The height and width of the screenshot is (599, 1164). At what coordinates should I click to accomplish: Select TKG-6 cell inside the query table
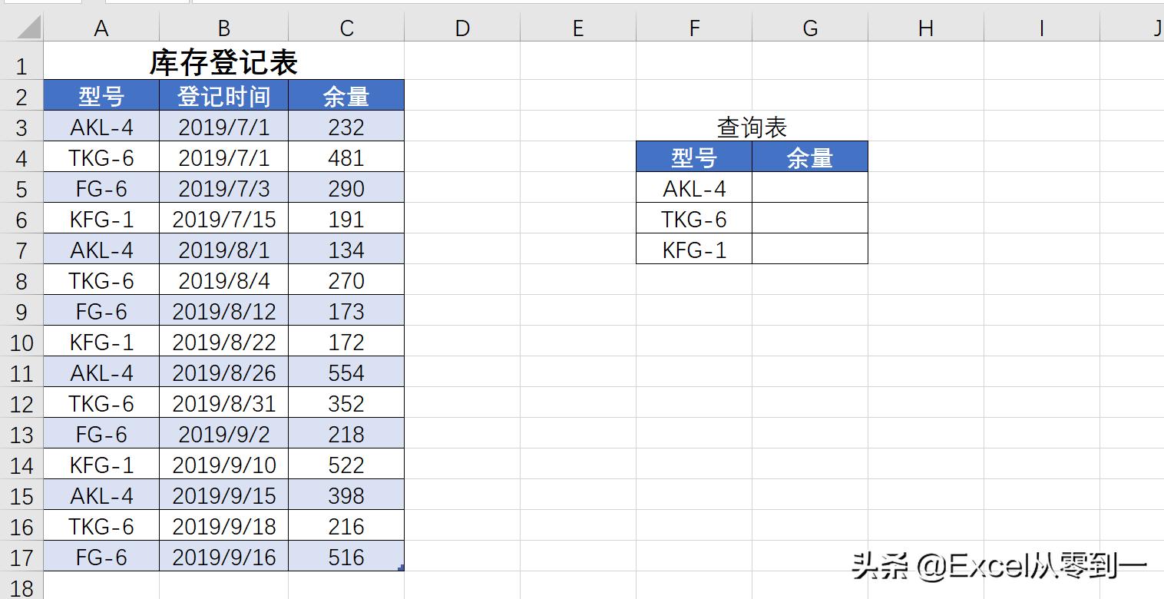pyautogui.click(x=693, y=218)
